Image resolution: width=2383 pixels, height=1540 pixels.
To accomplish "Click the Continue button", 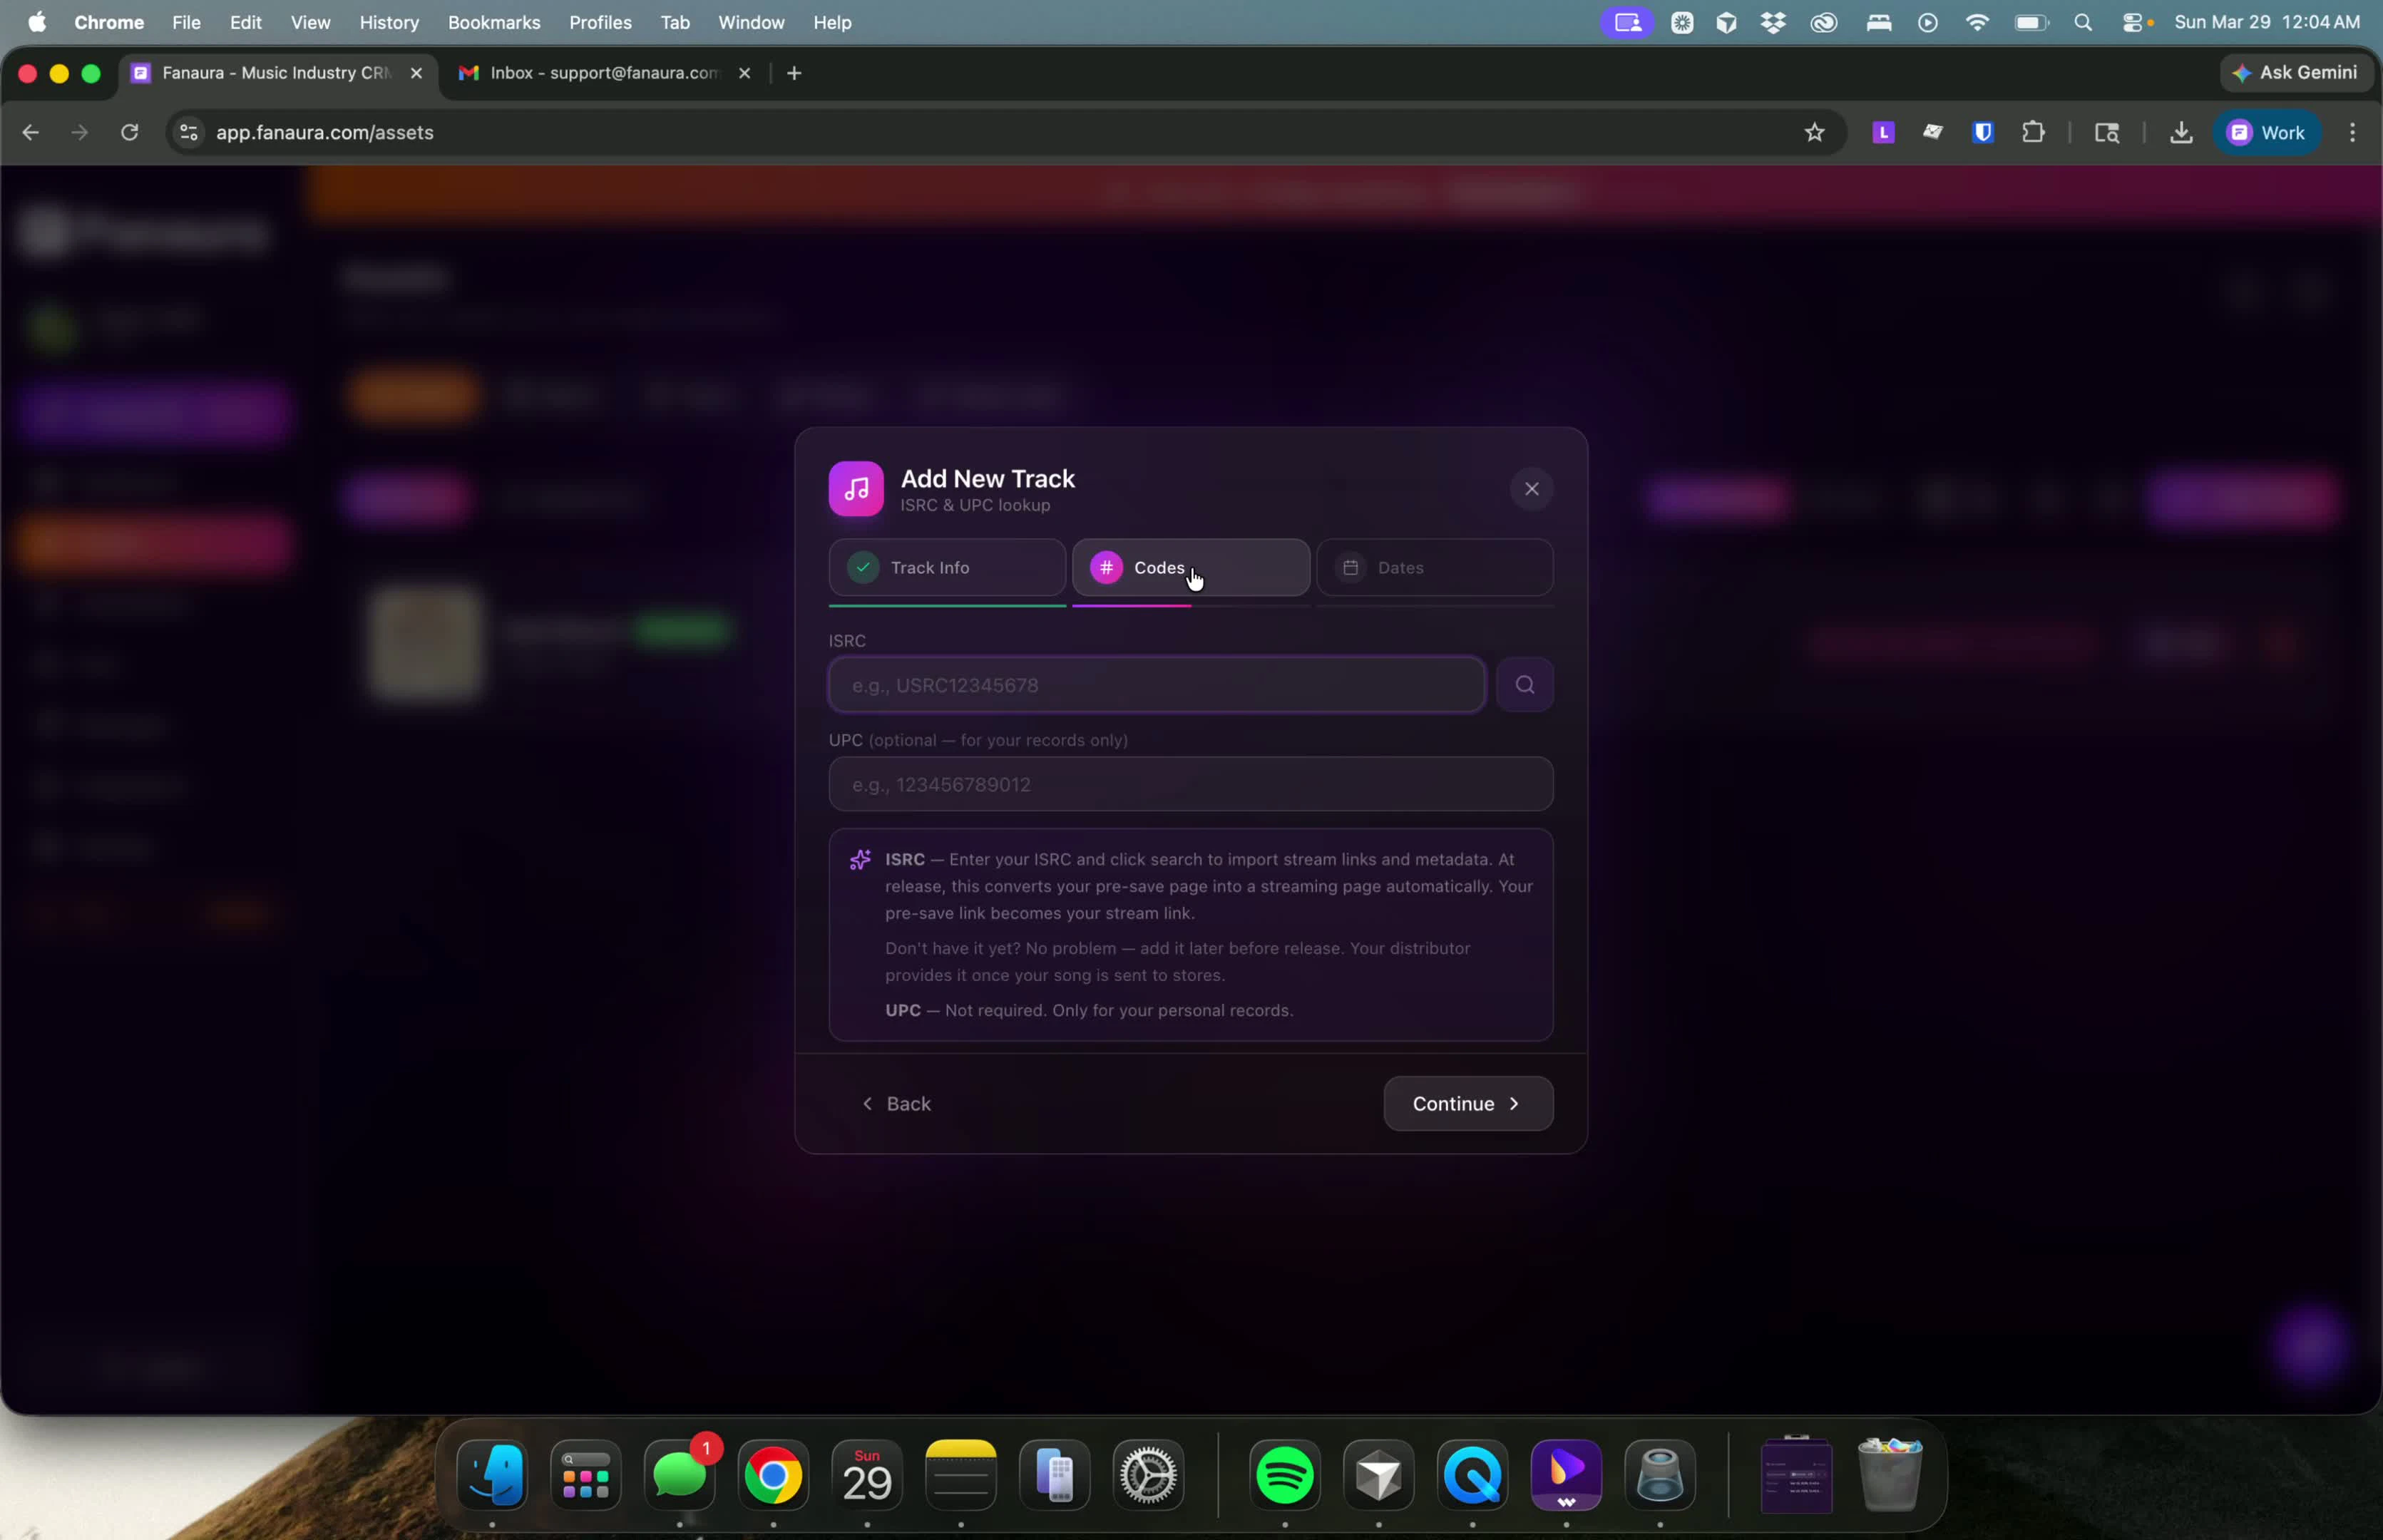I will (x=1467, y=1103).
